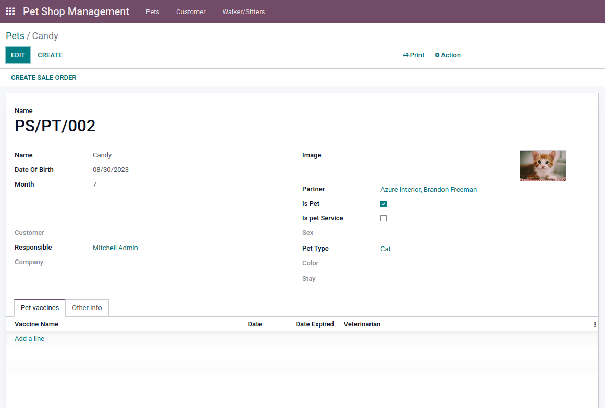Click the Date Expired column header
Viewport: 605px width, 408px height.
[x=314, y=324]
